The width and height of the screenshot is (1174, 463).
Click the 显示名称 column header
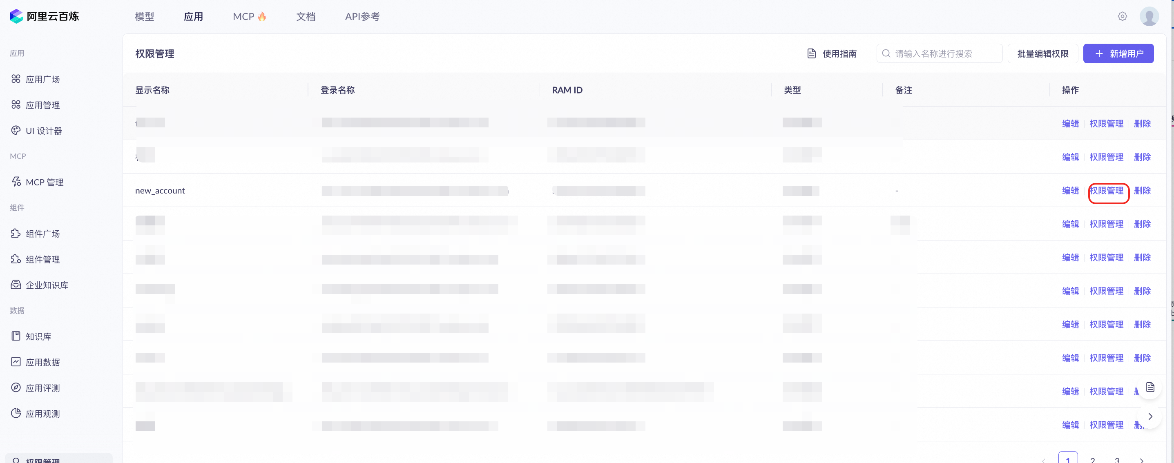[152, 90]
